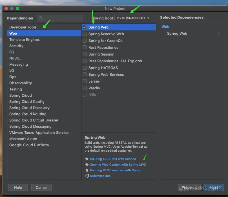Select Google Cloud Platform category
Viewport: 228px width, 197px height.
point(44,145)
